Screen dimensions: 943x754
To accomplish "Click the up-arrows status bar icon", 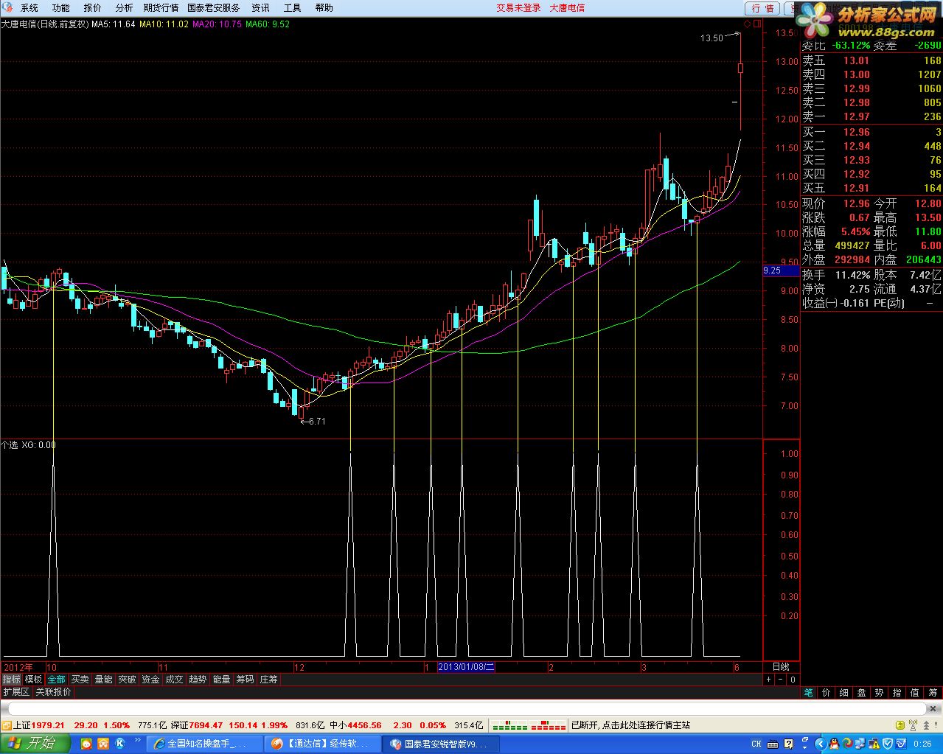I will (926, 725).
